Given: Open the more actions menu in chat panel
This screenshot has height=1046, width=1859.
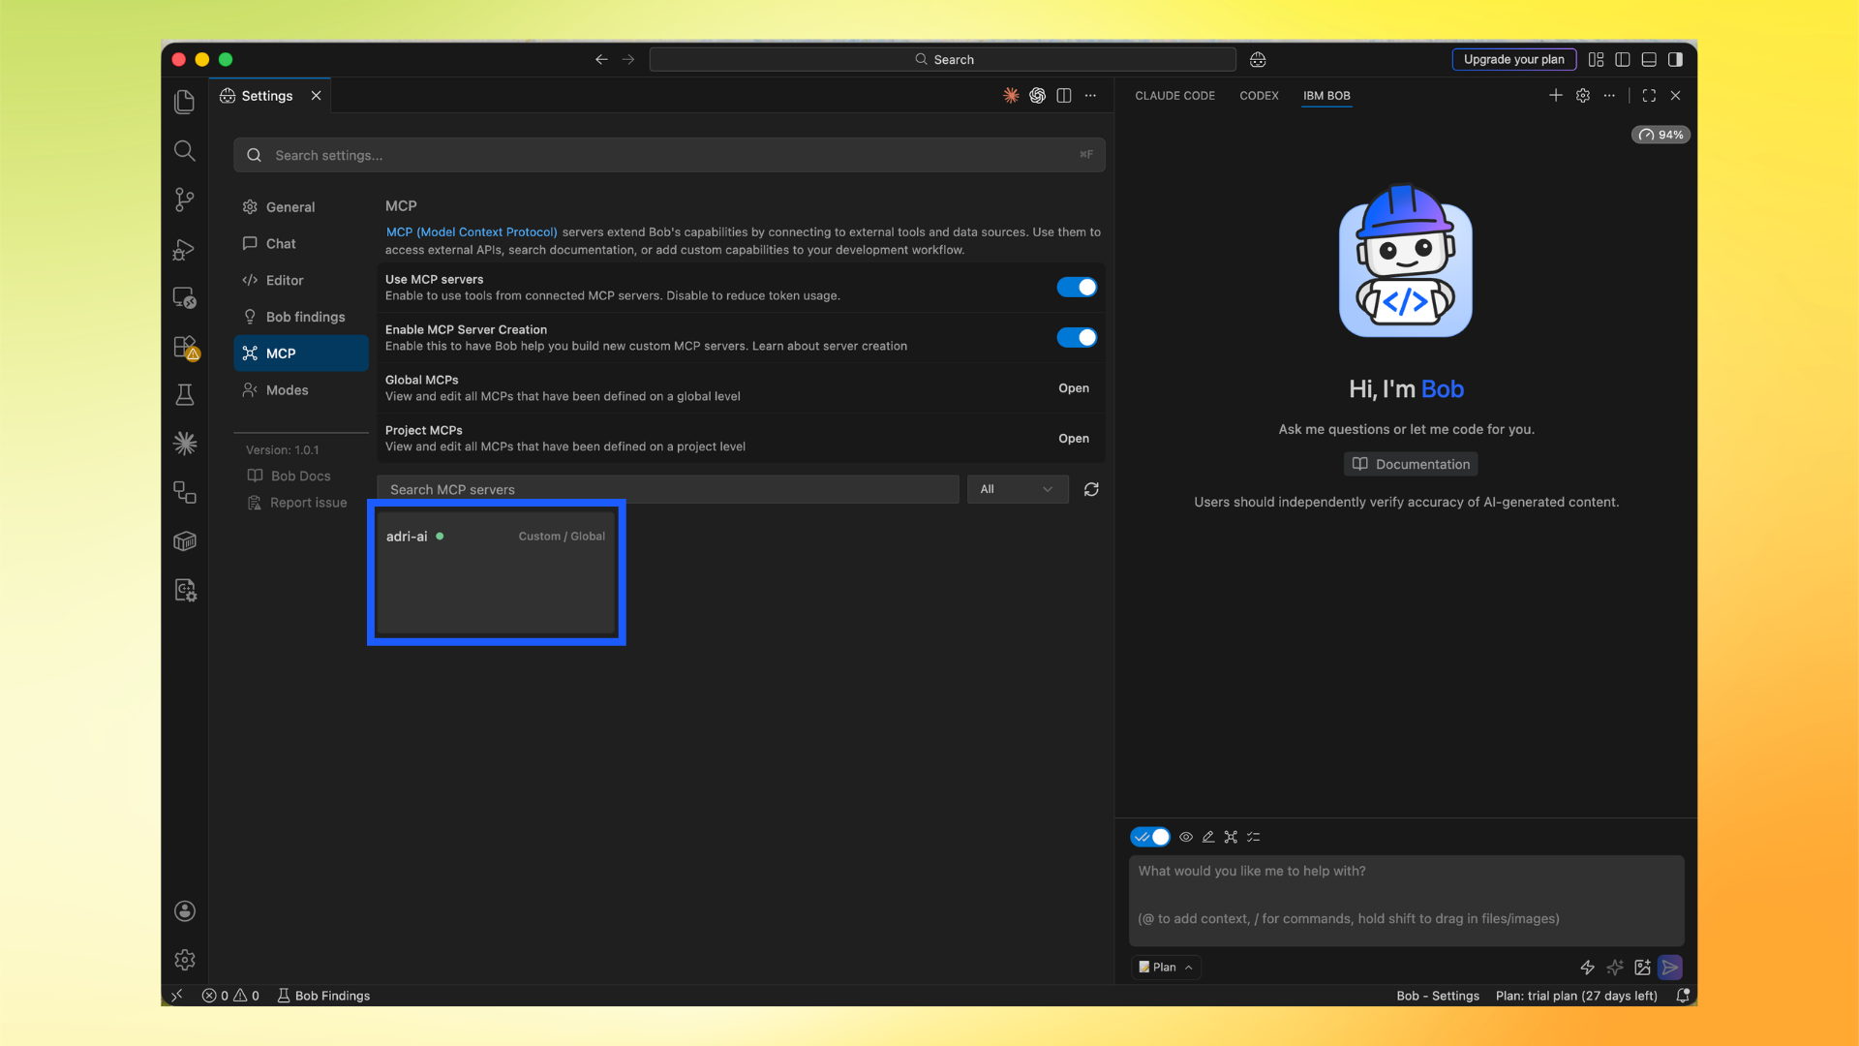Looking at the screenshot, I should (x=1610, y=96).
